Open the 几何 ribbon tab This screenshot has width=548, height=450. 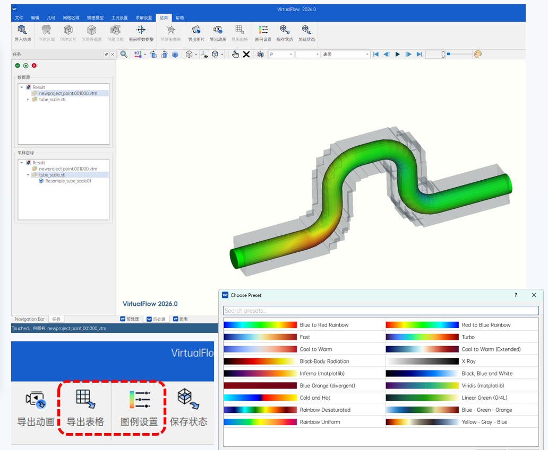(x=51, y=18)
